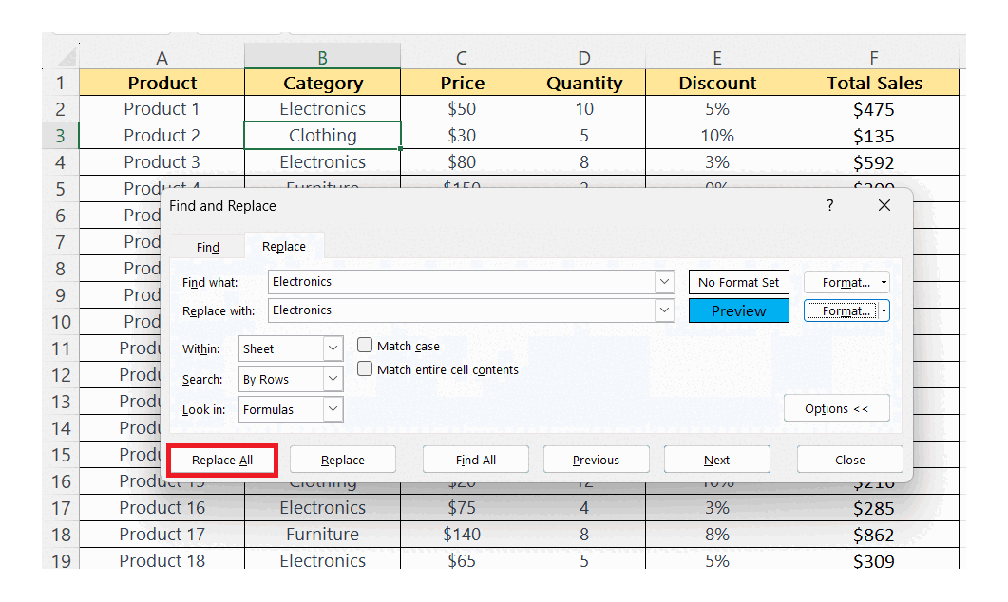Click the No Format Set button
This screenshot has height=602, width=1008.
(x=738, y=282)
